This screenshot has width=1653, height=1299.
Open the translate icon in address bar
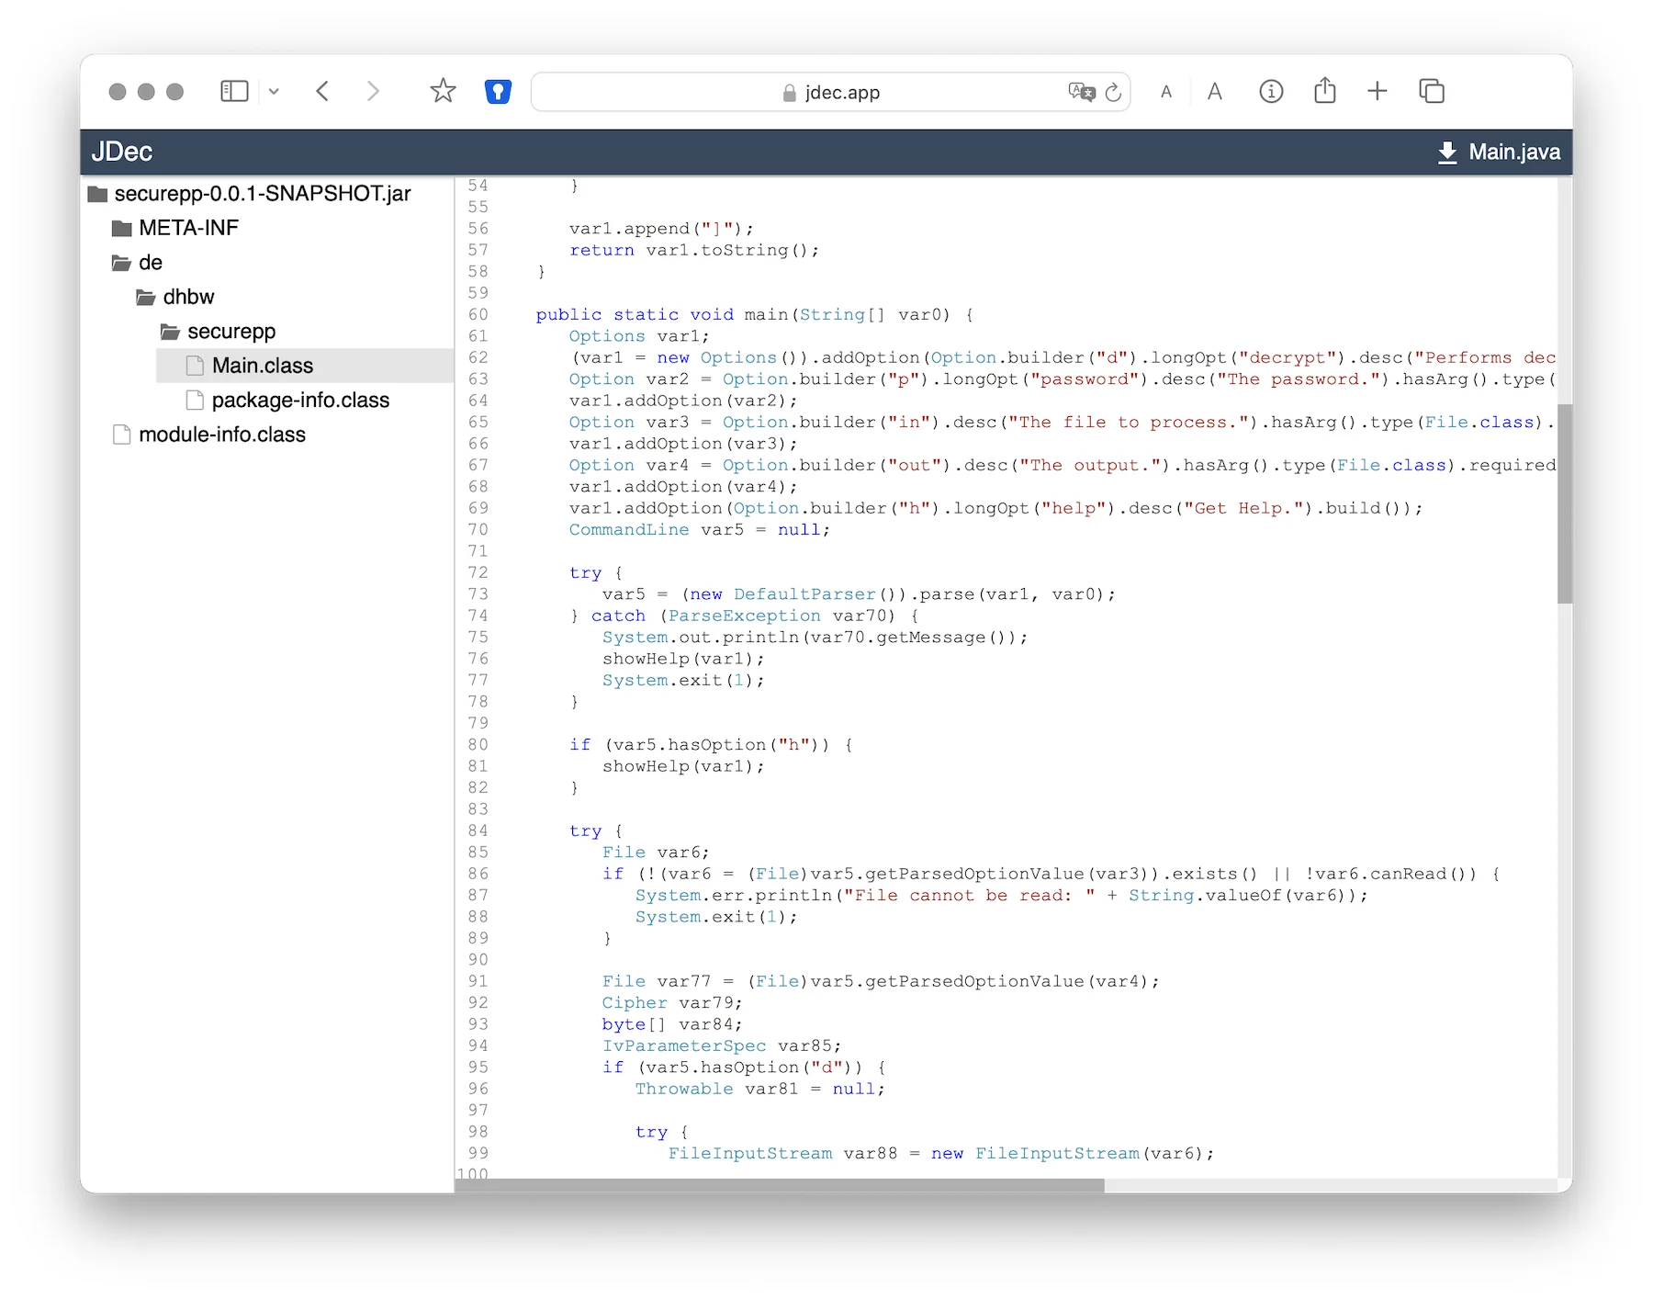tap(1081, 92)
